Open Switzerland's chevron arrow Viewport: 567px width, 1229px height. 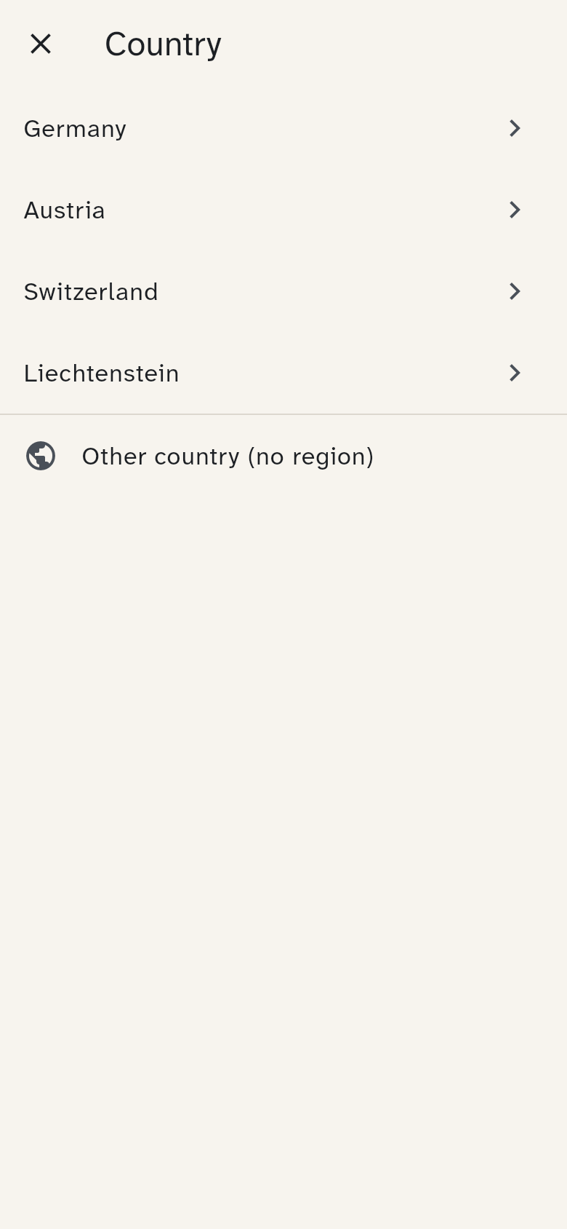click(x=515, y=291)
